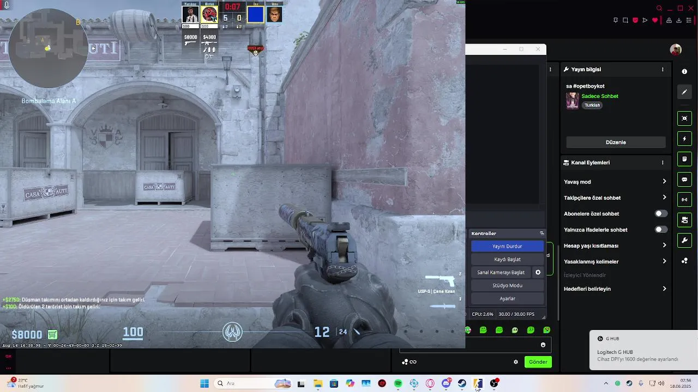Open Spotify from the taskbar
This screenshot has height=392, width=698.
click(398, 384)
